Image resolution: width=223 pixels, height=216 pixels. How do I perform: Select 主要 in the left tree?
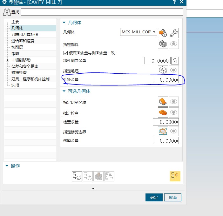(x=15, y=22)
